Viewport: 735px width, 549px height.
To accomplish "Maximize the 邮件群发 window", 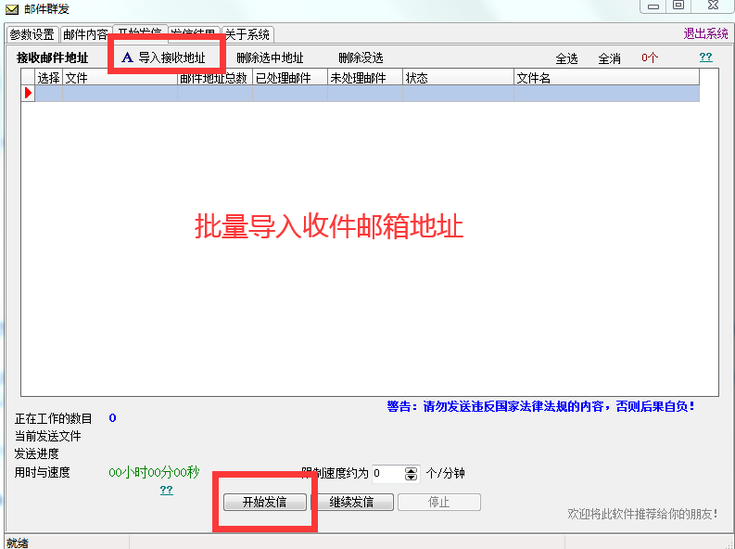I will tap(678, 6).
